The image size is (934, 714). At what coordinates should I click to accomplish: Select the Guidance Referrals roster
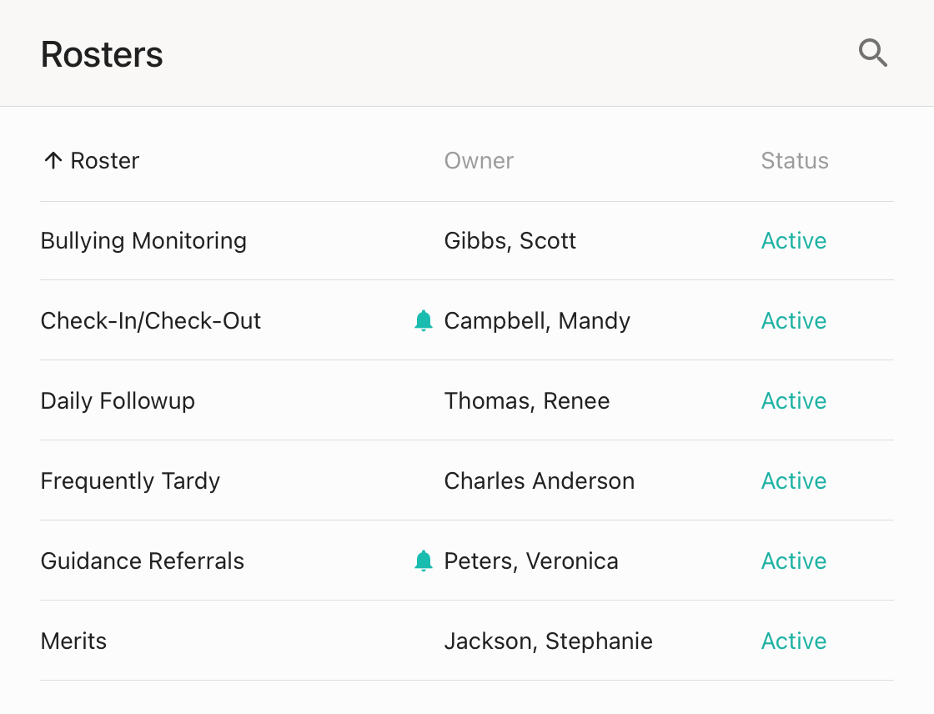pyautogui.click(x=143, y=561)
